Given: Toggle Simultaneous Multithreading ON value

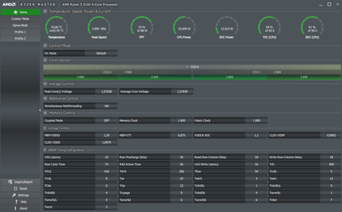Looking at the screenshot, I should (106, 106).
